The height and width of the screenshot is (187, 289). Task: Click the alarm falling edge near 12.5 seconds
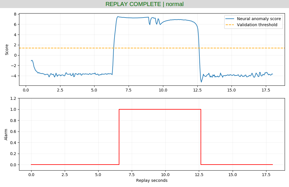point(201,137)
